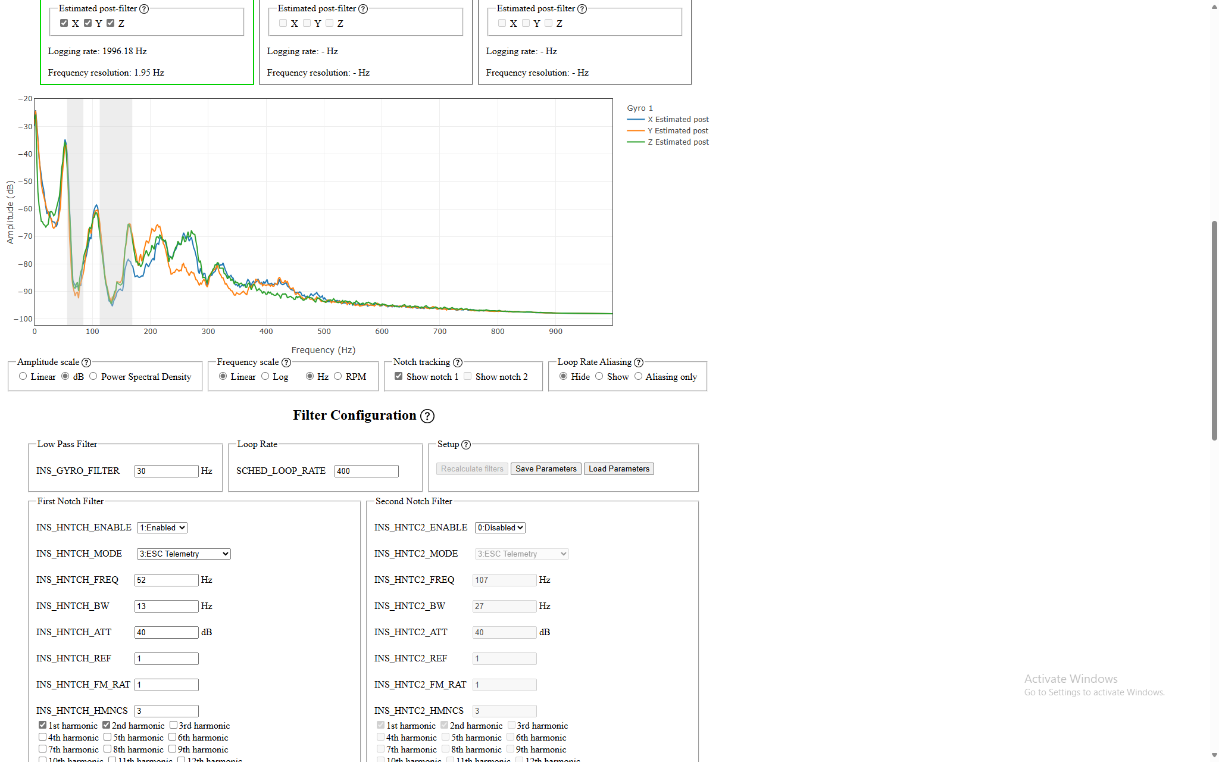Open INS_HNTCH_MODE ESC Telemetry dropdown

pos(183,554)
